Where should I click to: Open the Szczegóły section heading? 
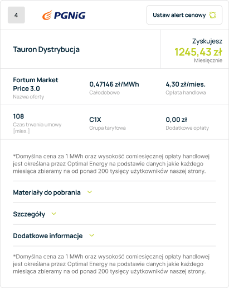coord(29,214)
